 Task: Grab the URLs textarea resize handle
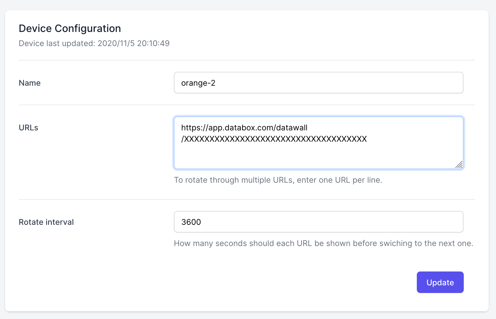point(459,165)
